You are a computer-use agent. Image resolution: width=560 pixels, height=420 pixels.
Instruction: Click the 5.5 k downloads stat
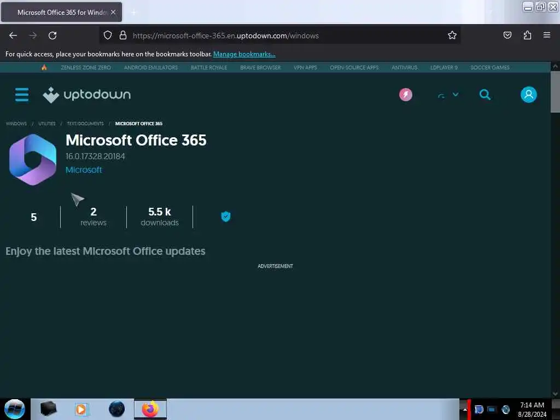(x=160, y=217)
